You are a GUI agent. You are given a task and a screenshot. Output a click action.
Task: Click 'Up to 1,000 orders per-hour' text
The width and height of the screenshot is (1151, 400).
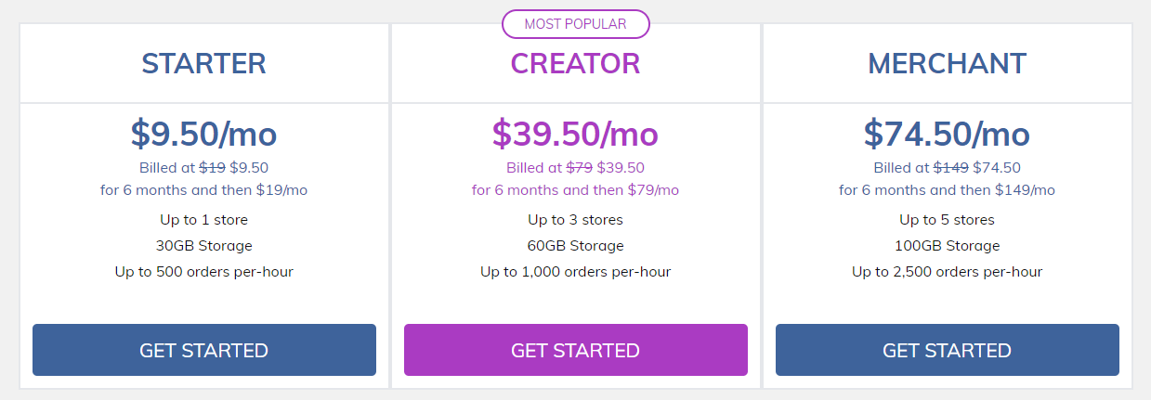click(x=576, y=272)
